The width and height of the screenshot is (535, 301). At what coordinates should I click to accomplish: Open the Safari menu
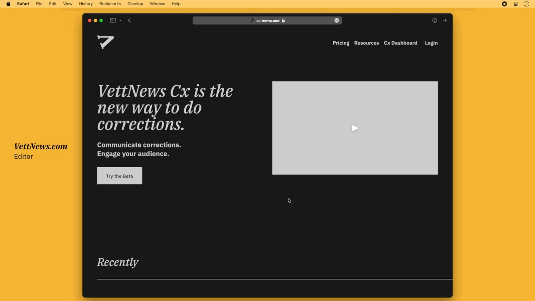23,4
